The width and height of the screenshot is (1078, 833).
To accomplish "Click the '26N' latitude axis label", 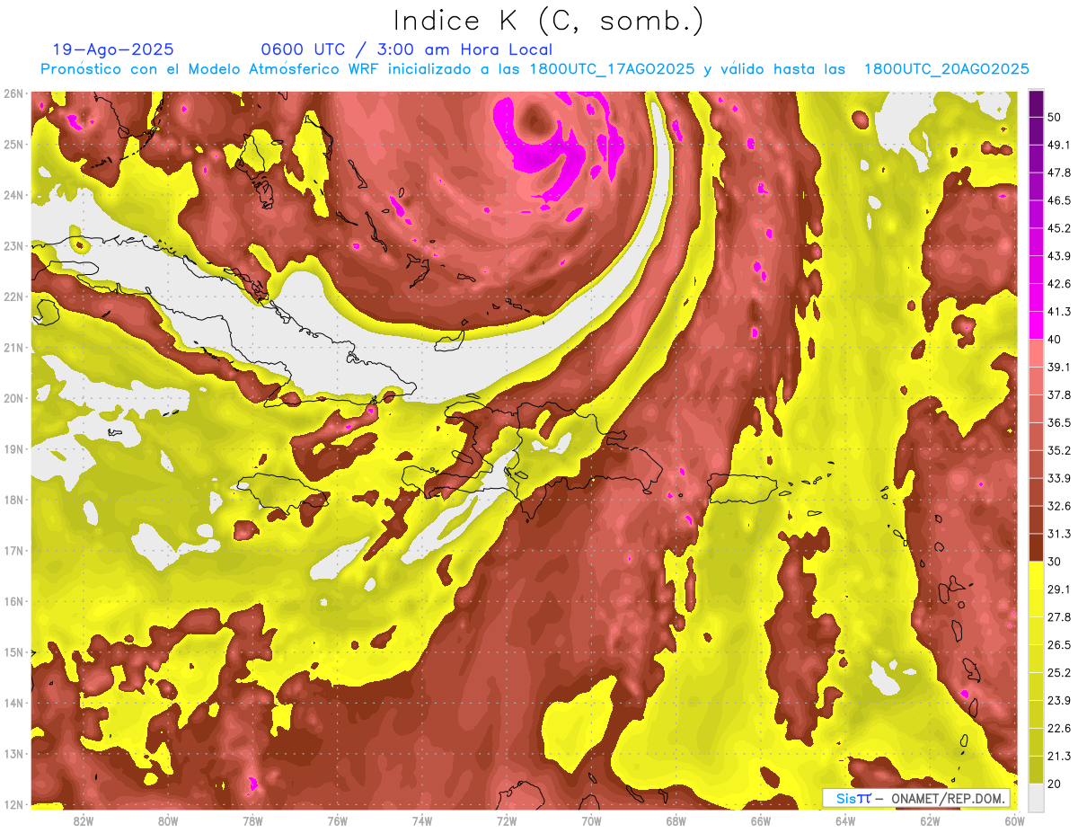I will pos(13,93).
